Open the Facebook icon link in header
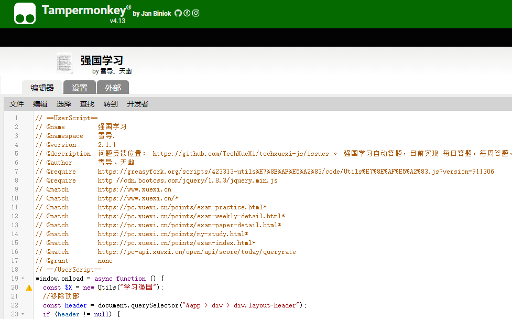512x319 pixels. pos(187,13)
